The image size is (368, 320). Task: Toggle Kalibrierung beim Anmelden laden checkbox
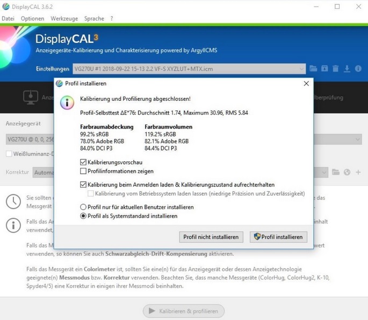point(83,185)
